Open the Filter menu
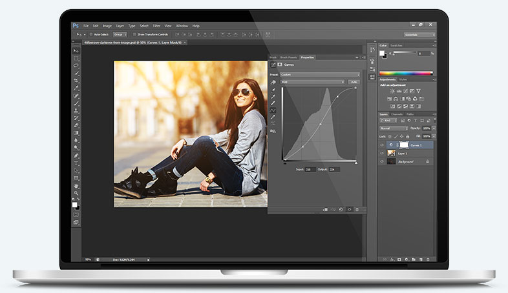This screenshot has height=293, width=508. 157,26
